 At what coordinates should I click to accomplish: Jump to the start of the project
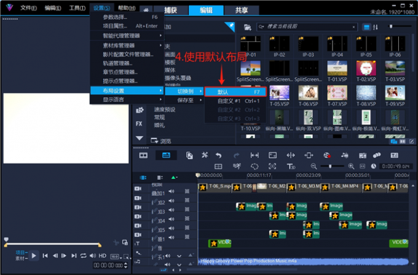tap(45, 255)
